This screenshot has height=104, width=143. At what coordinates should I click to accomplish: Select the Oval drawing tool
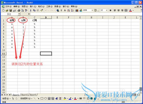45,98
